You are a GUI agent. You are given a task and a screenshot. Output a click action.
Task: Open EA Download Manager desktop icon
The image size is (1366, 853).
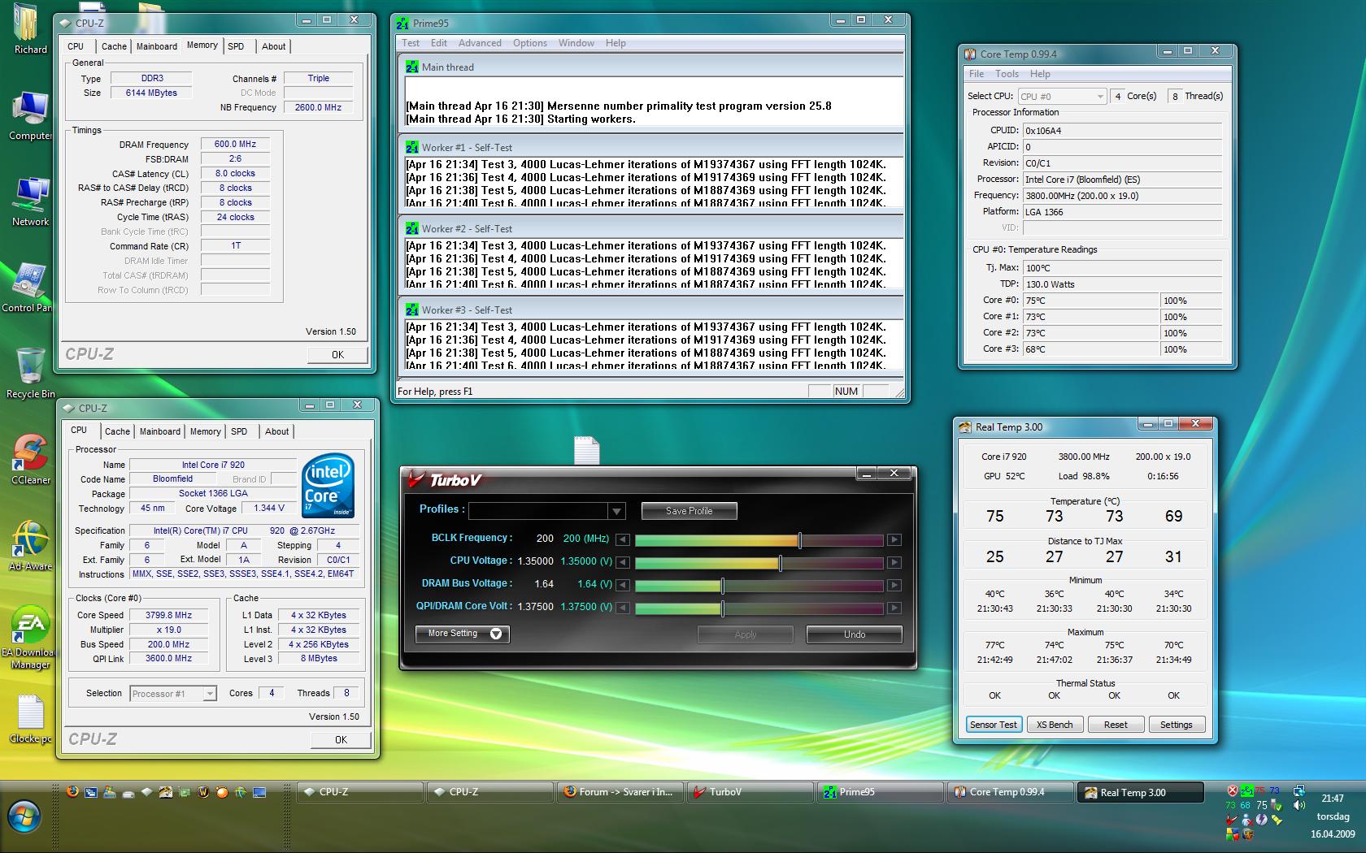tap(30, 638)
